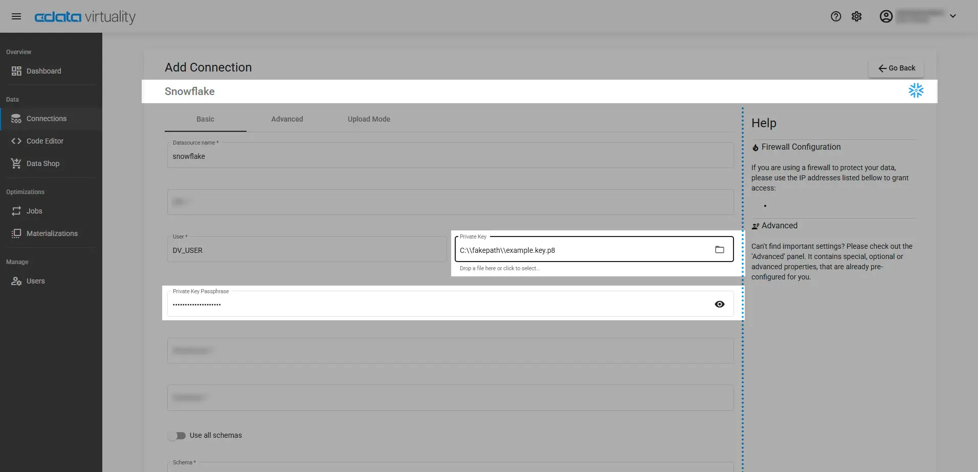Click the User input field
The image size is (978, 472).
point(307,249)
